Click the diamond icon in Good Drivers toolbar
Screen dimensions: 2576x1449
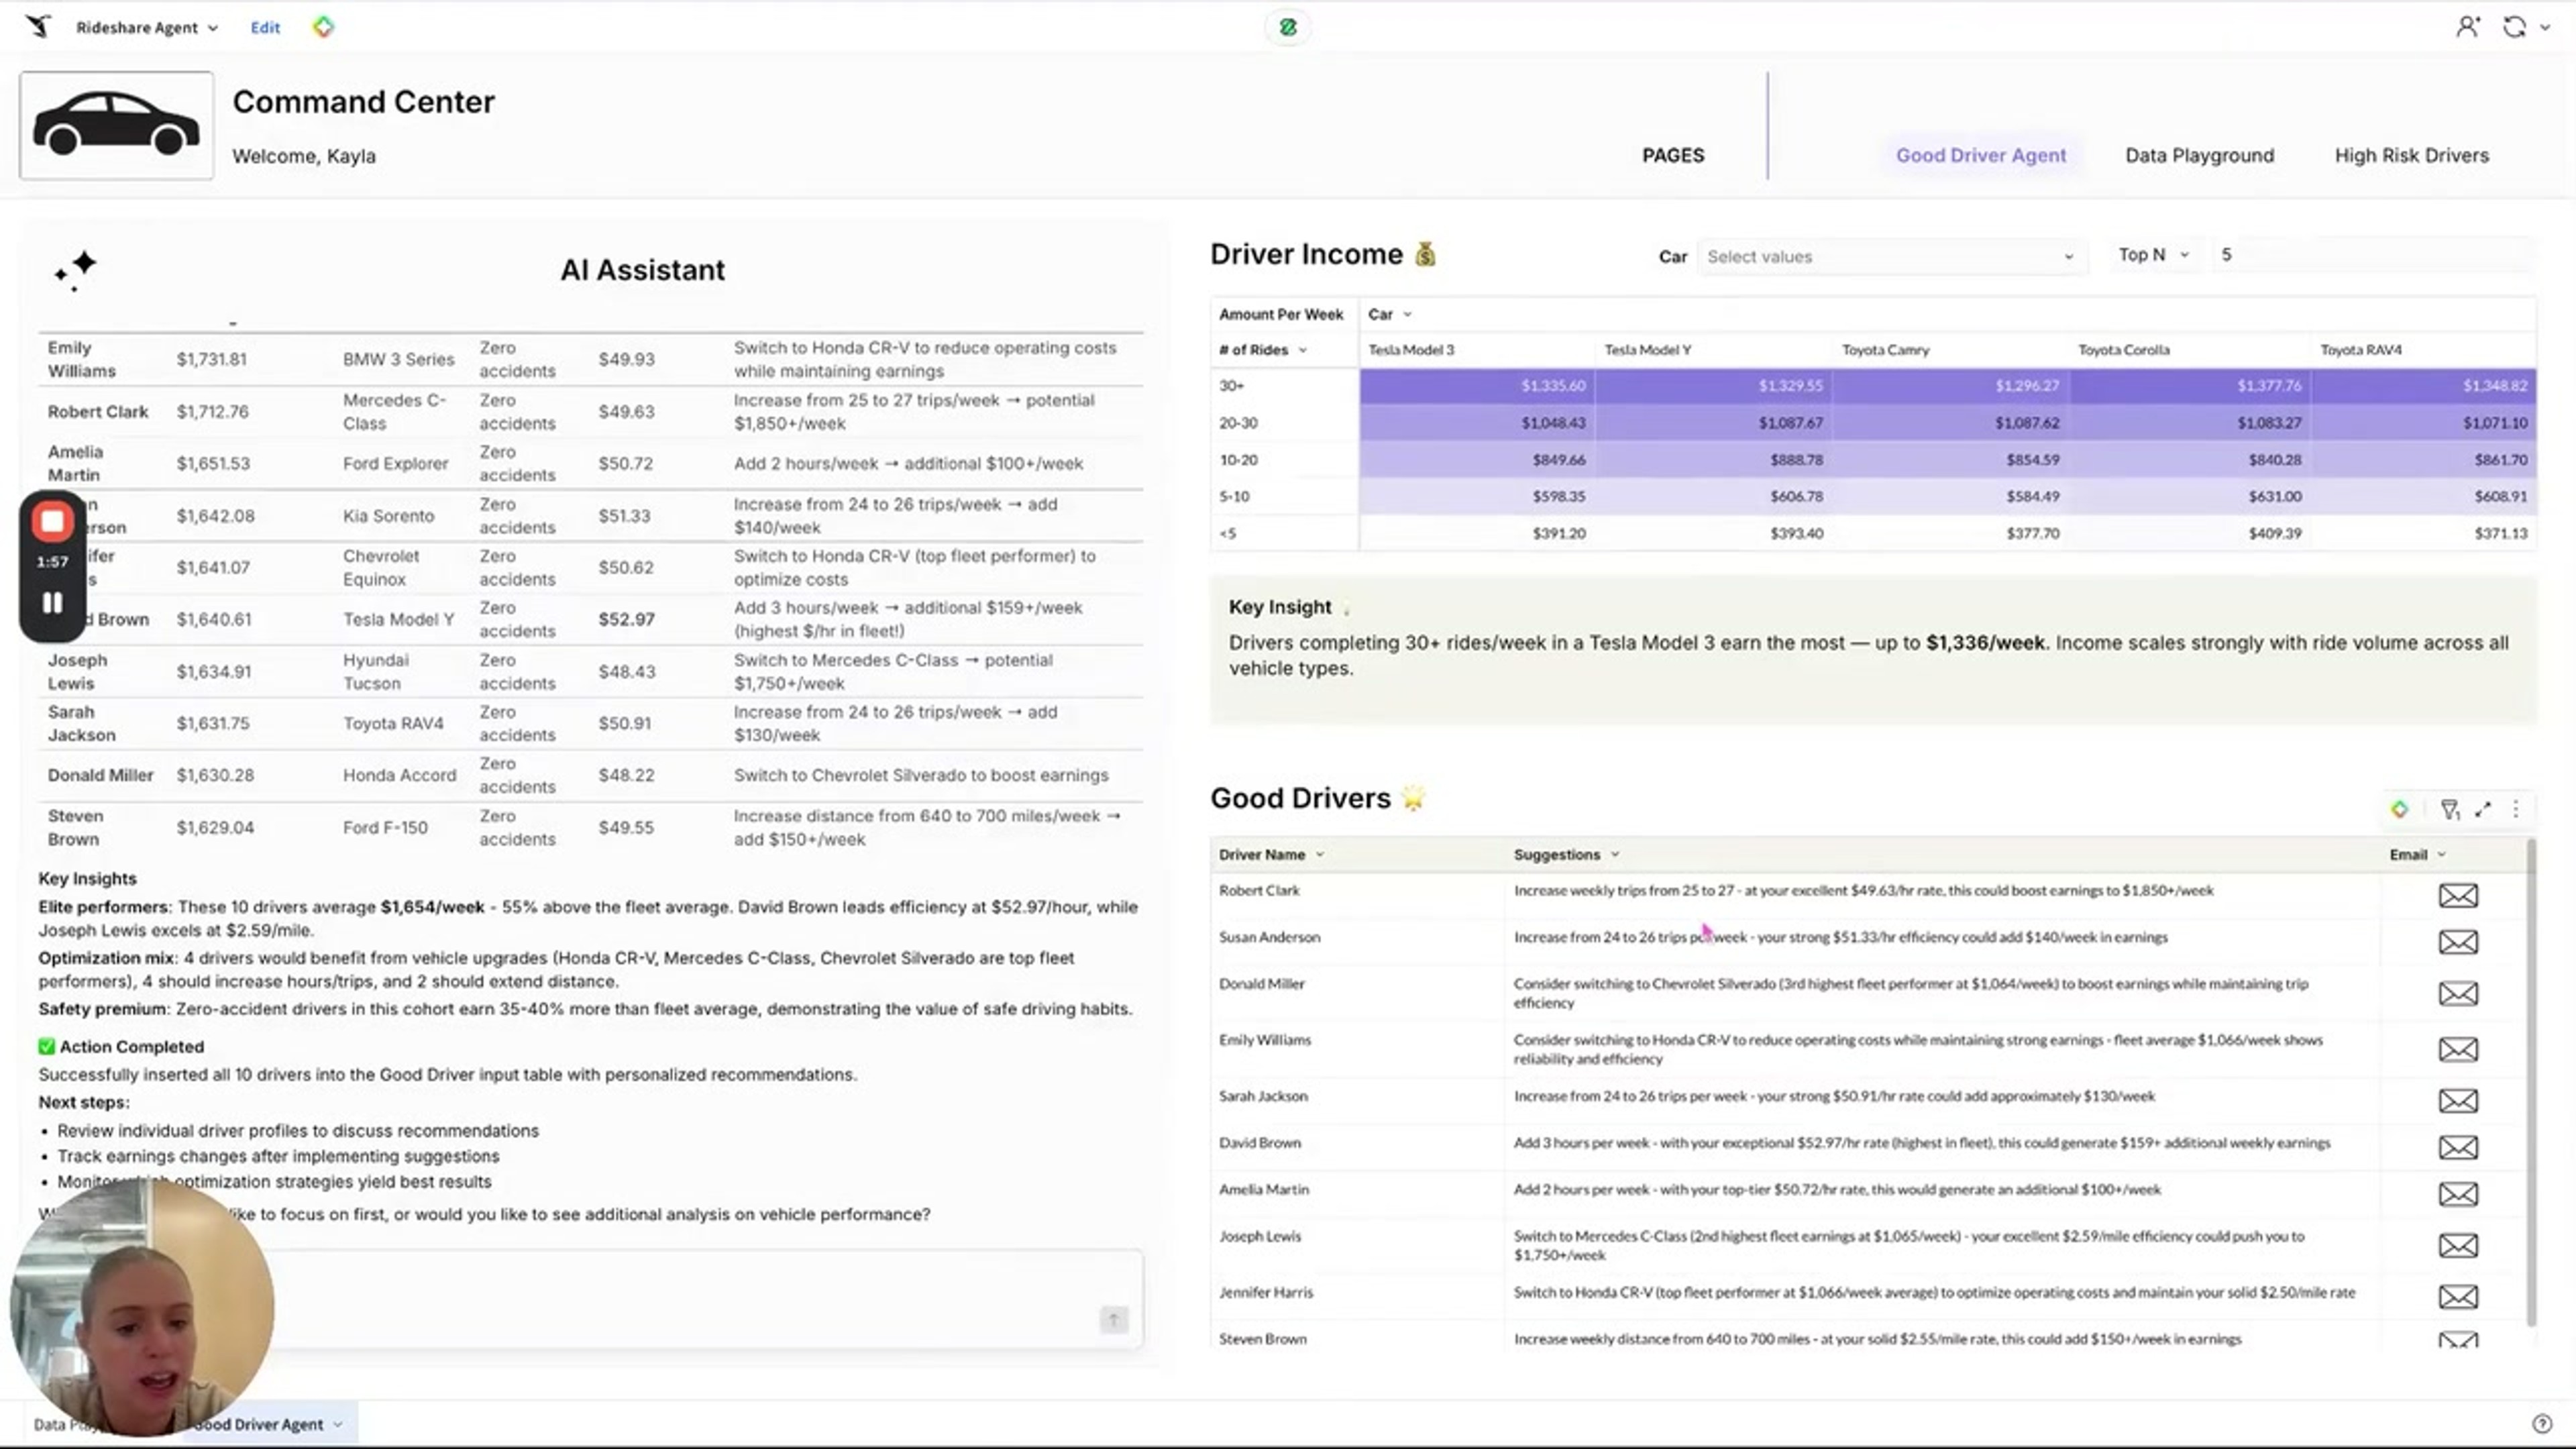click(2399, 810)
